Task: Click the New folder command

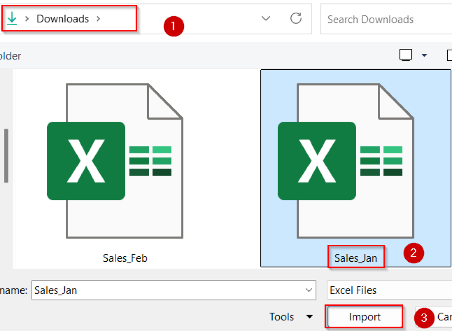Action: [11, 56]
